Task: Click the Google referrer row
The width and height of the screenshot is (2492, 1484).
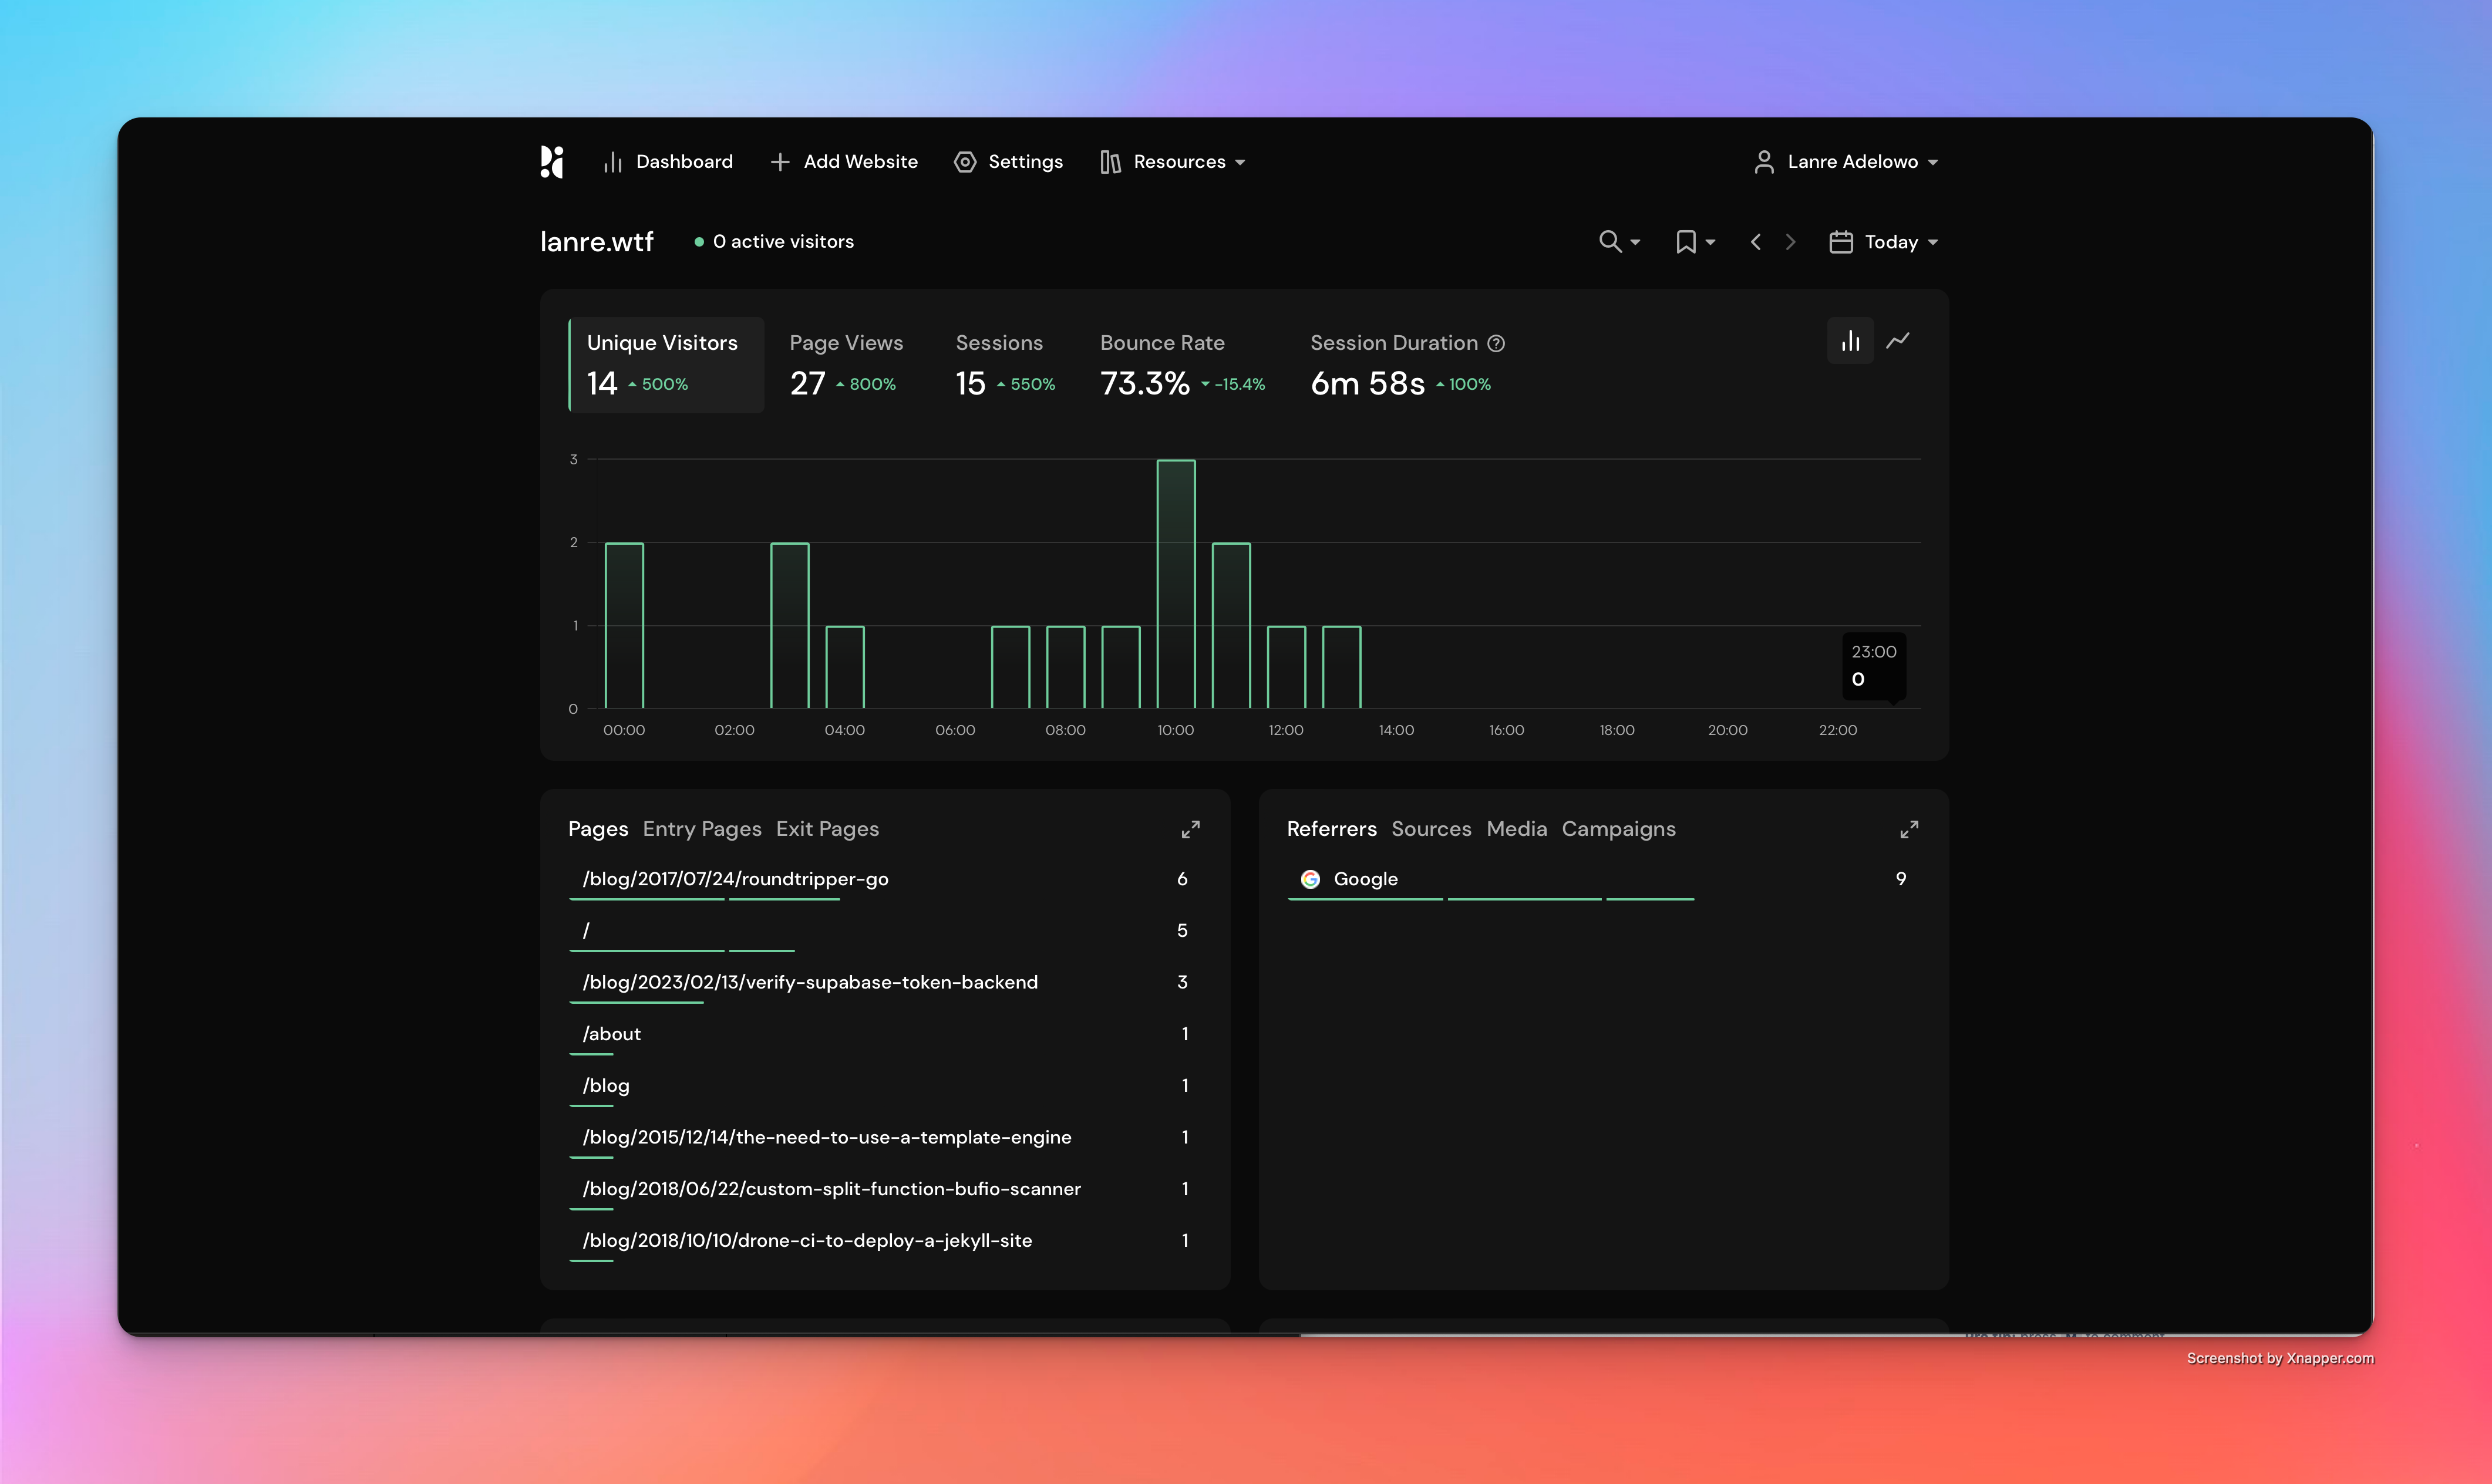Action: 1603,880
